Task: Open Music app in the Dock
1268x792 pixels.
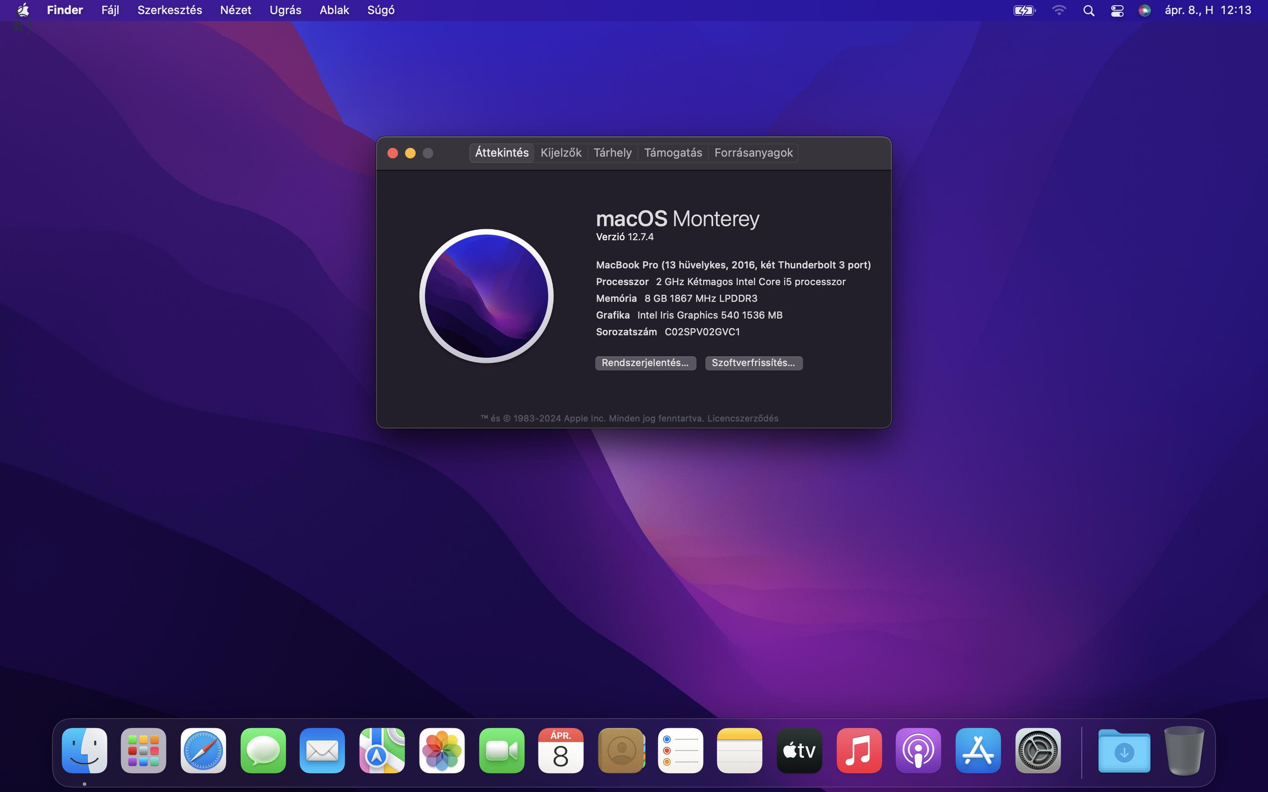Action: 859,750
